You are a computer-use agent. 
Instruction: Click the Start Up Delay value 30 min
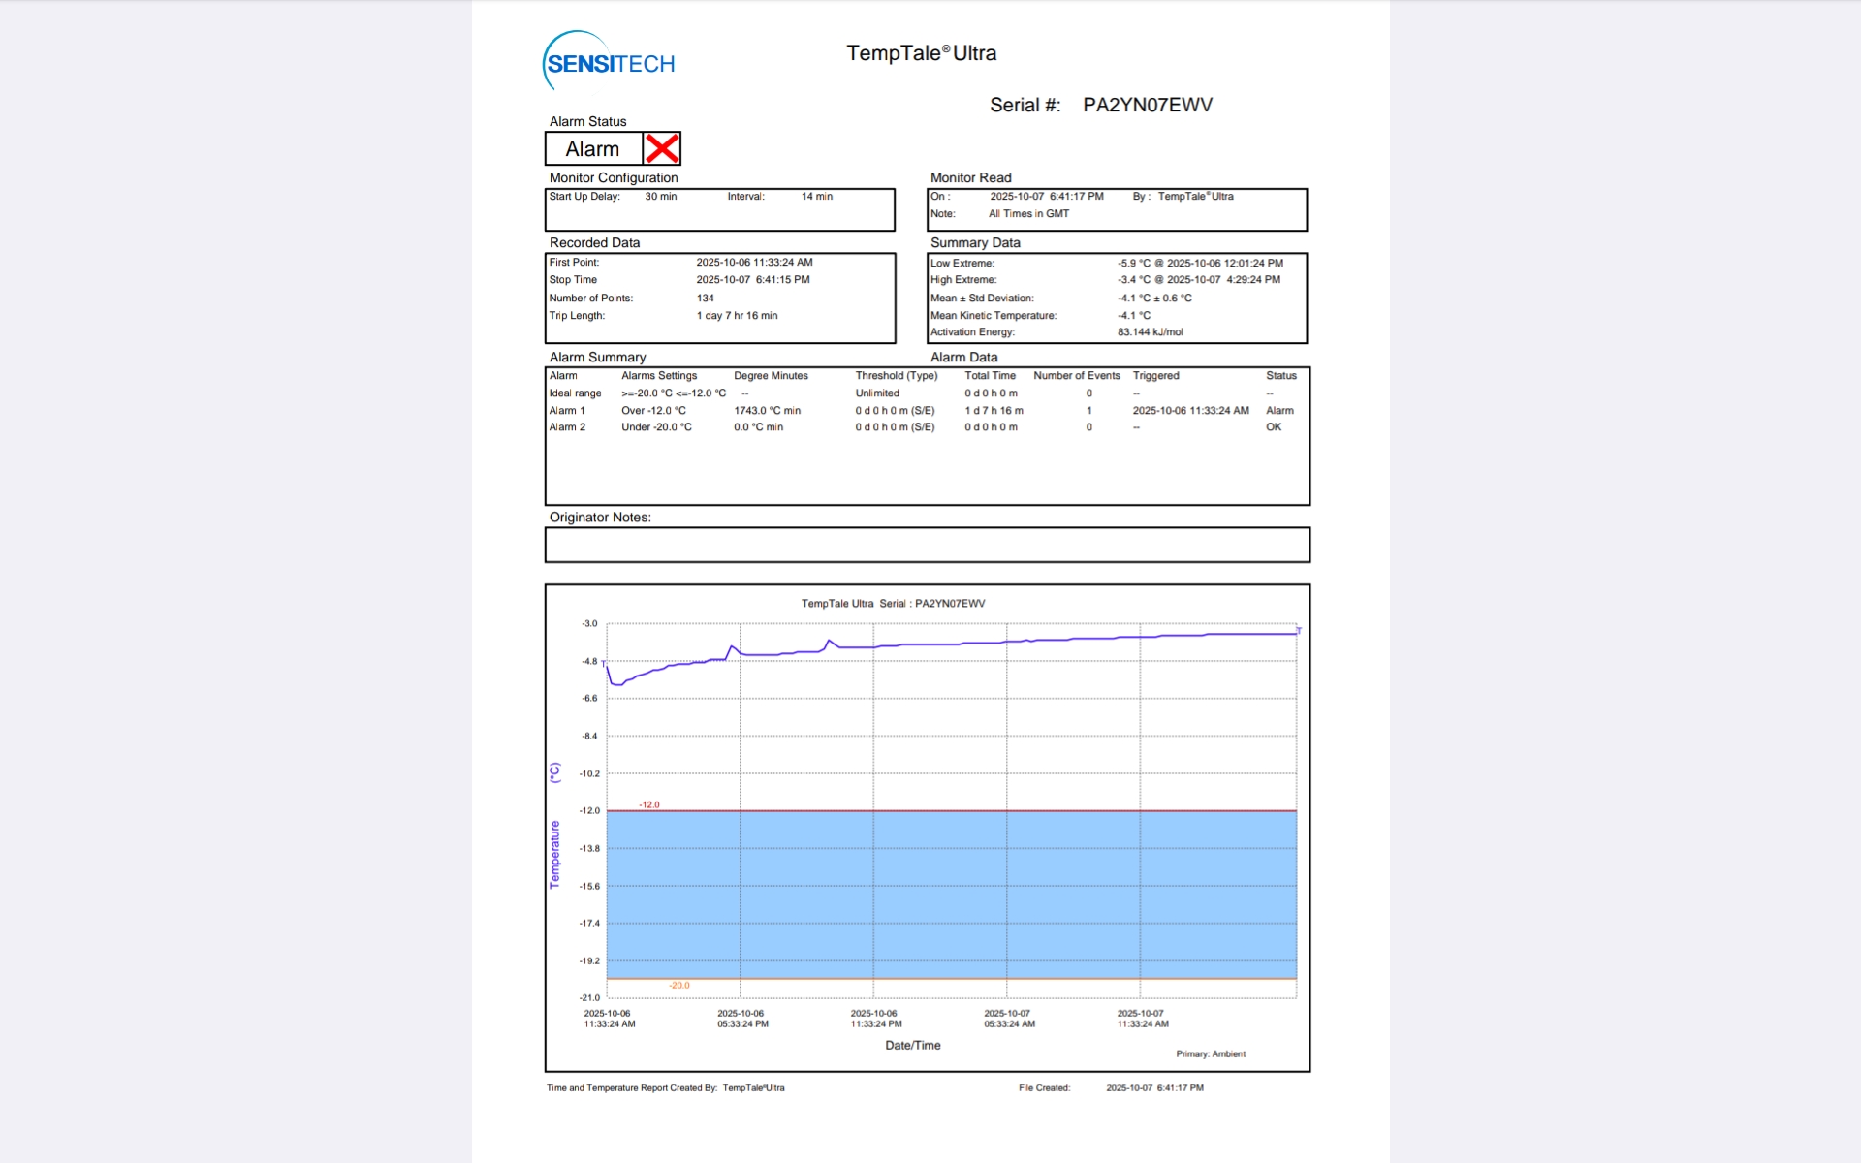click(x=661, y=197)
